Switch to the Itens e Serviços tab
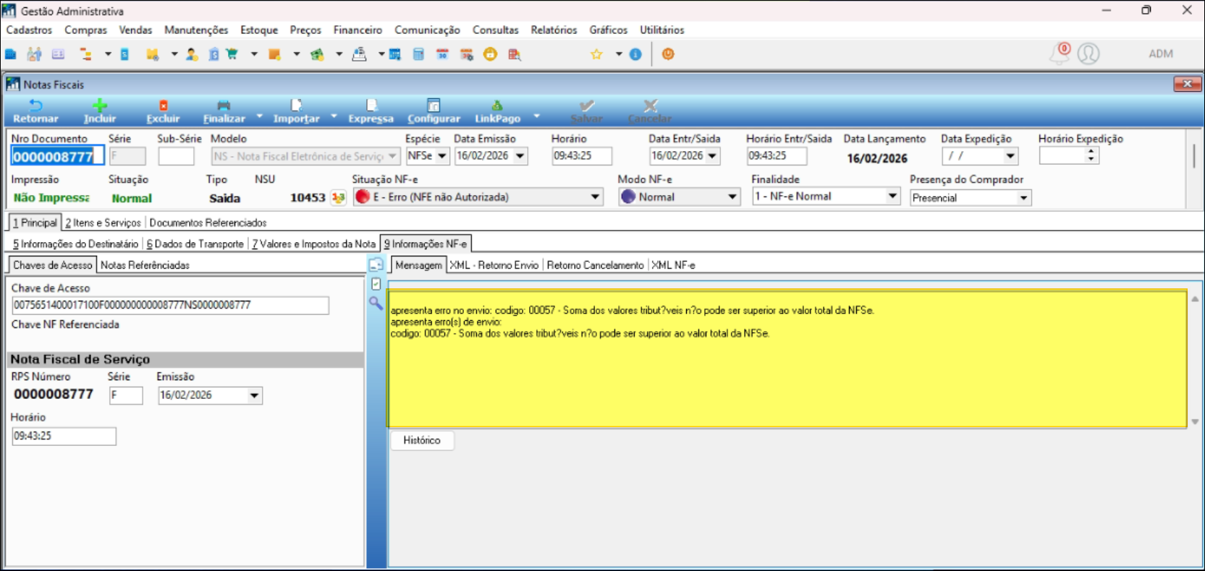 103,223
